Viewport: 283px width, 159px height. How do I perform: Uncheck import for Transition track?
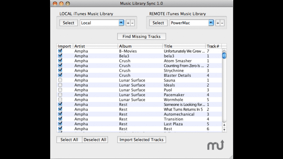coord(60,119)
